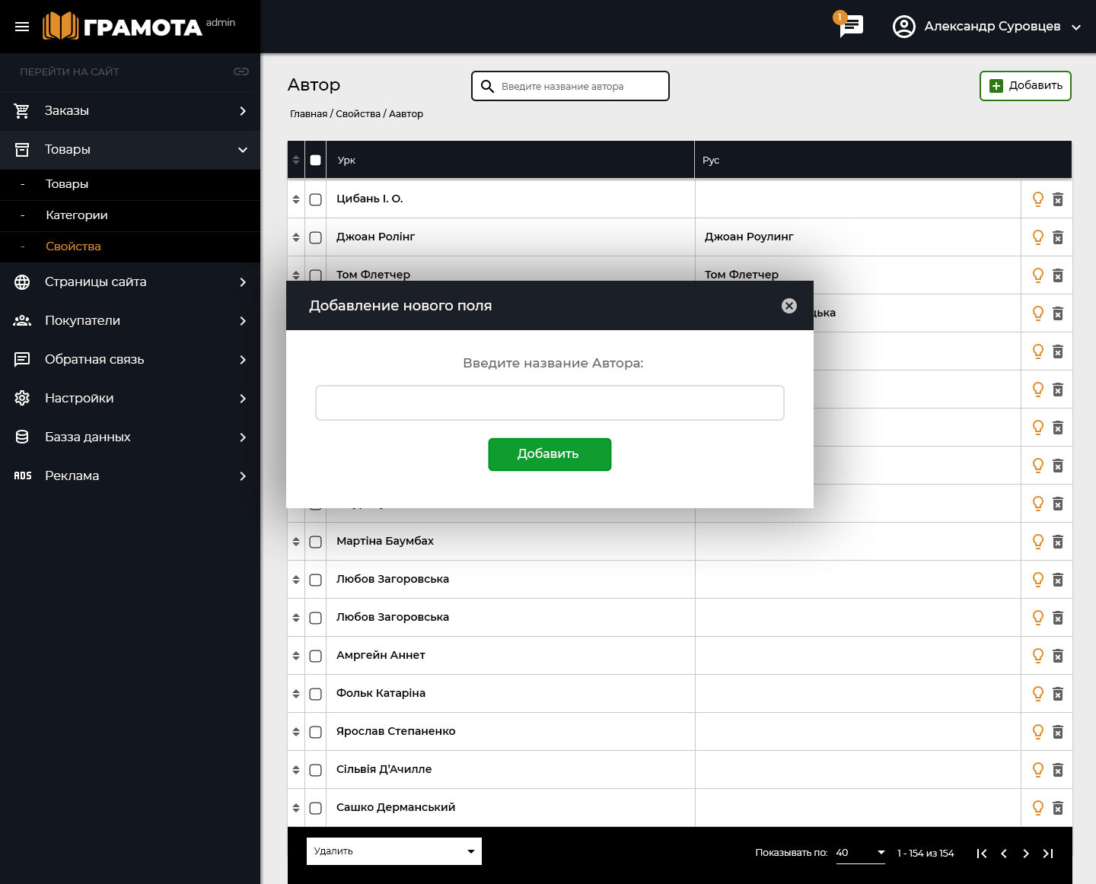The width and height of the screenshot is (1096, 884).
Task: Check the Цибань І. О. row checkbox
Action: (x=315, y=199)
